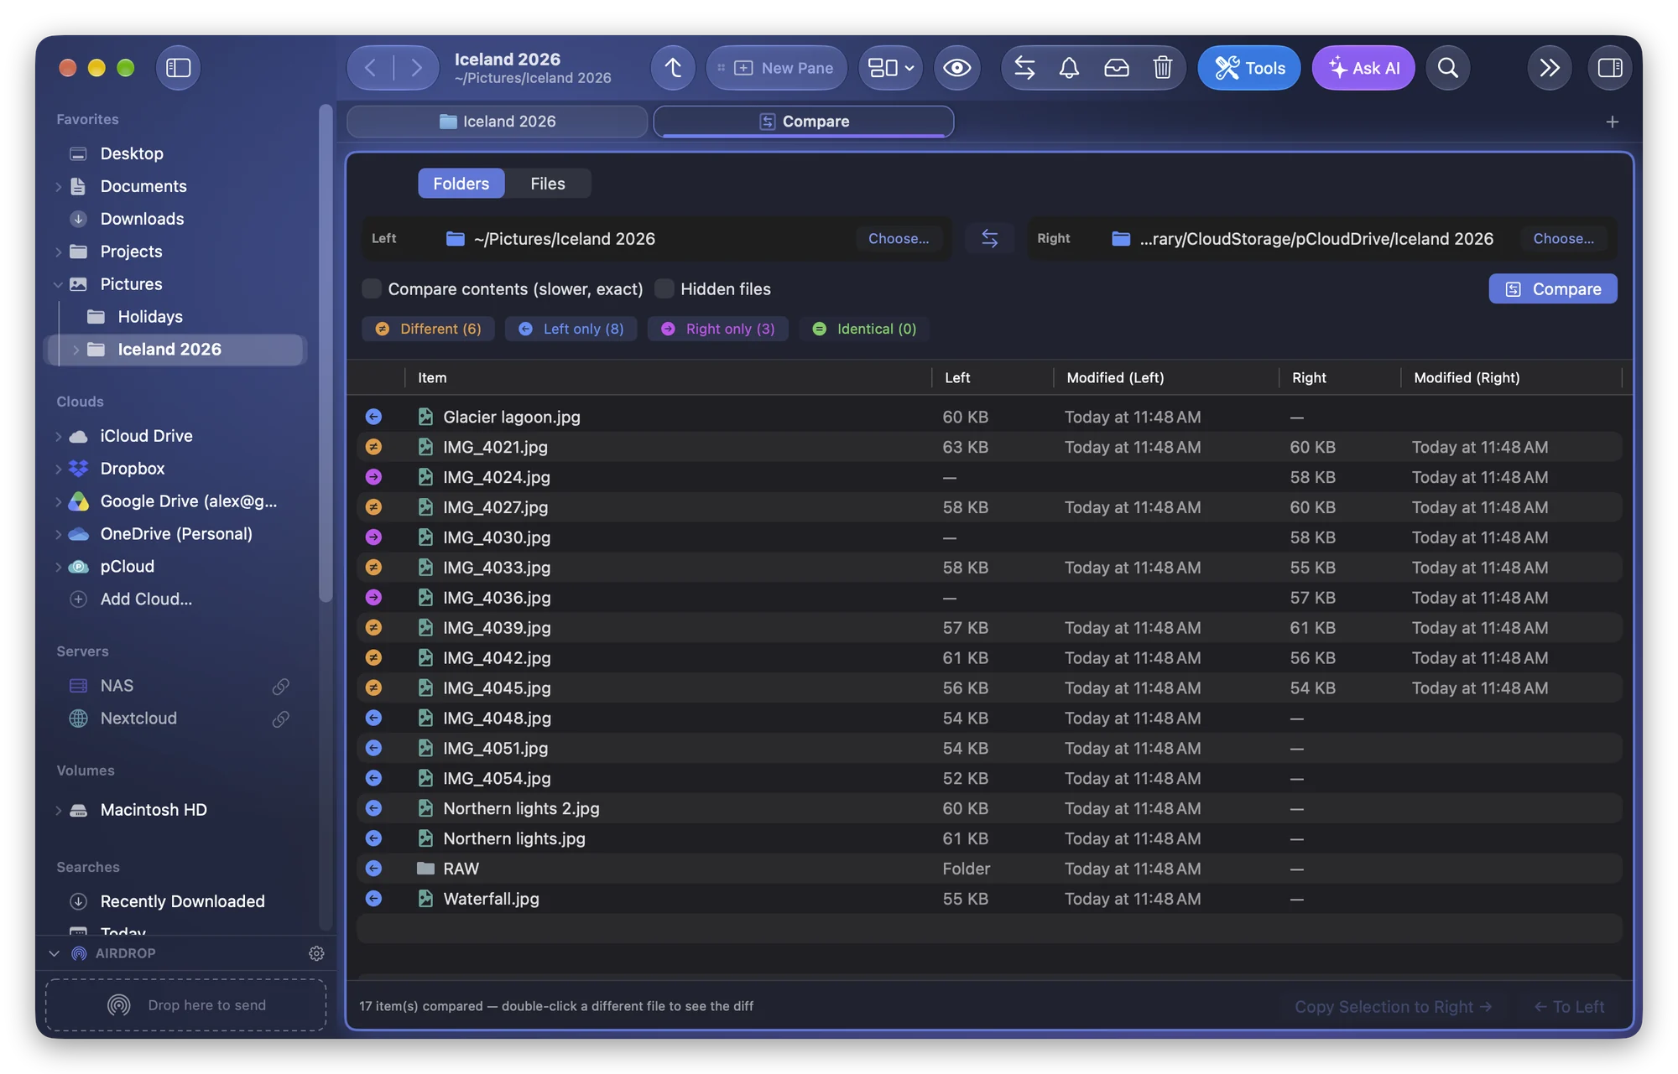Click the blue Compare button
1678x1074 pixels.
[x=1552, y=289]
